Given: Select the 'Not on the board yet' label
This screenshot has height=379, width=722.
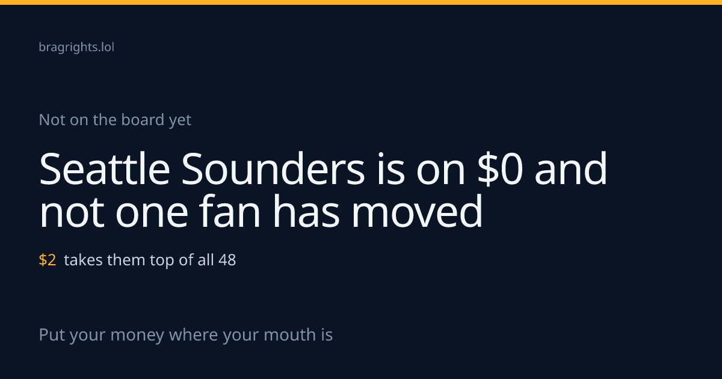Looking at the screenshot, I should pyautogui.click(x=115, y=120).
